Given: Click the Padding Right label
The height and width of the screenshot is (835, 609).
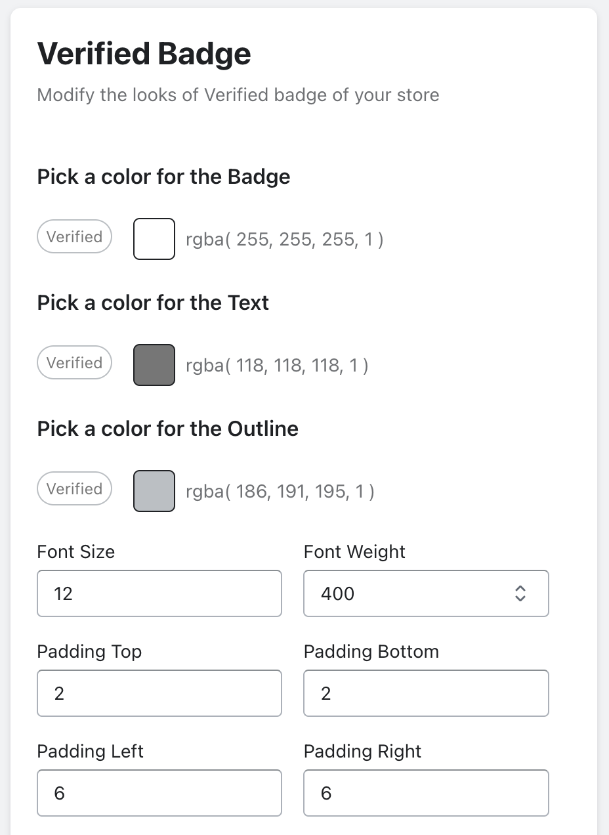Looking at the screenshot, I should click(x=362, y=751).
